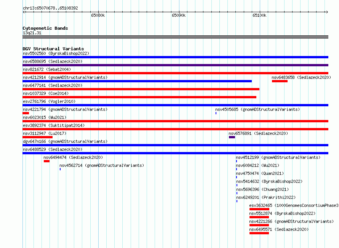Viewport: 339px width, 248px height.
Task: Select the red bar under nsv3112947
Action: pos(37,137)
